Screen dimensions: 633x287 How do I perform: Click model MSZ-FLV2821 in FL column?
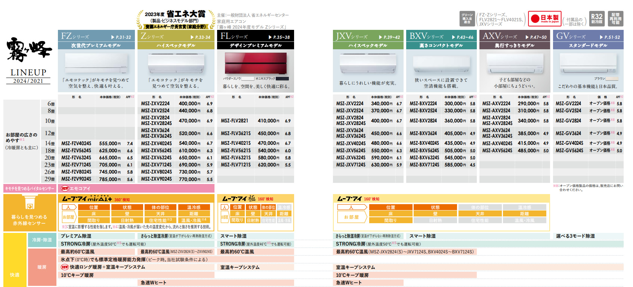click(234, 121)
